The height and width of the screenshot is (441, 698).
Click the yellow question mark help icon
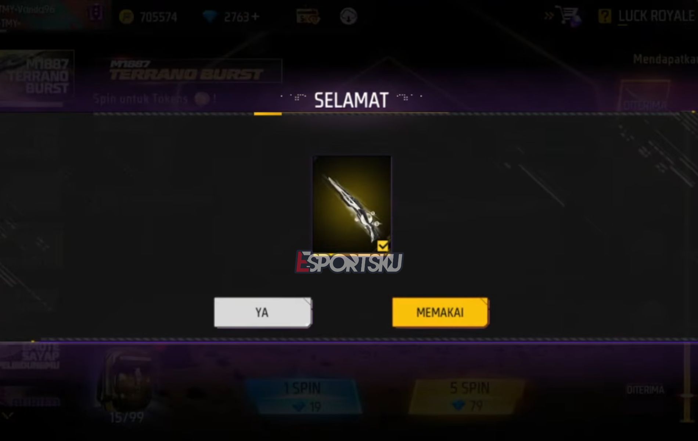(605, 16)
